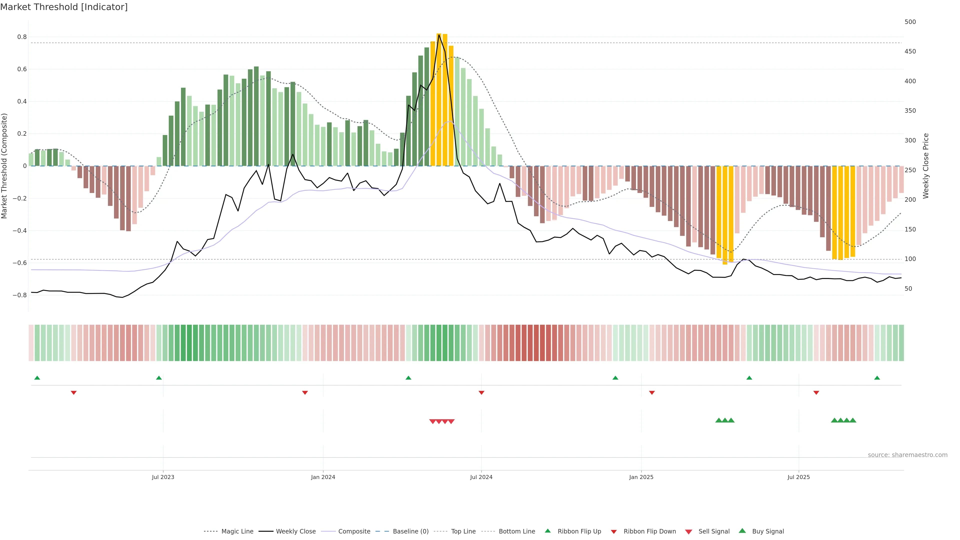
Task: Click the Jul 2023 x-axis label
Action: tap(163, 477)
